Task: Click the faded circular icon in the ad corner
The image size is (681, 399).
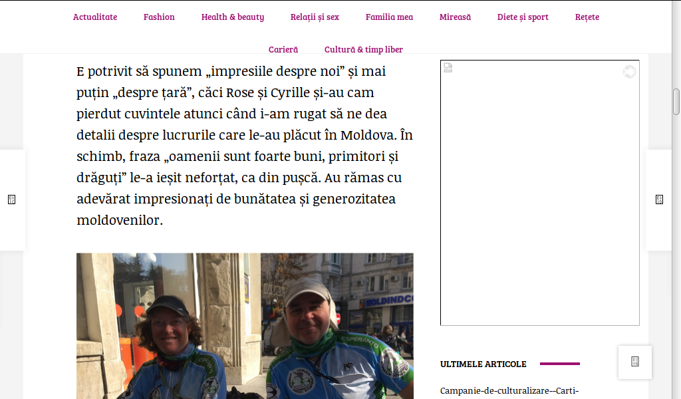Action: [629, 71]
